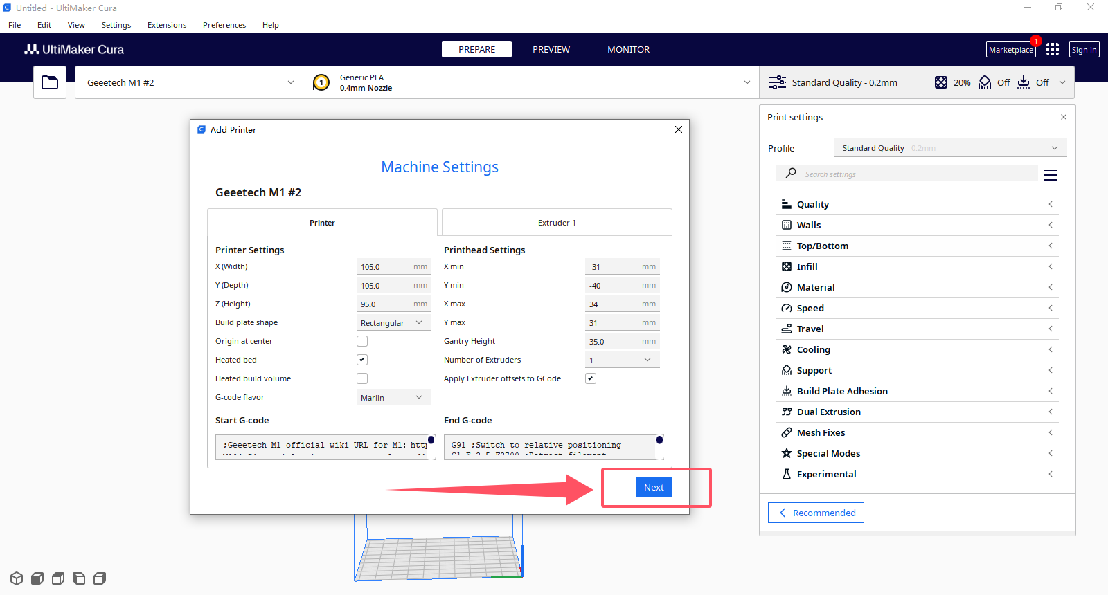The width and height of the screenshot is (1108, 595).
Task: Click the Dual Extrusion icon
Action: point(787,412)
